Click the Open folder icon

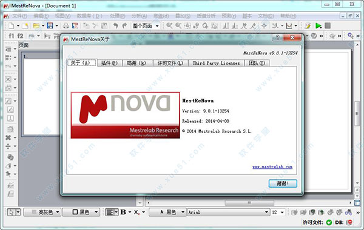click(x=36, y=25)
